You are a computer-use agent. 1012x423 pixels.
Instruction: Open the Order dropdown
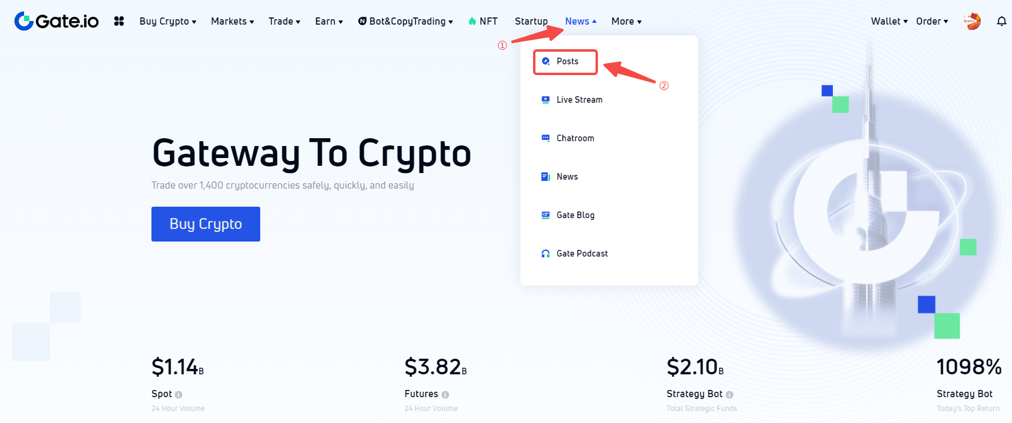coord(931,21)
